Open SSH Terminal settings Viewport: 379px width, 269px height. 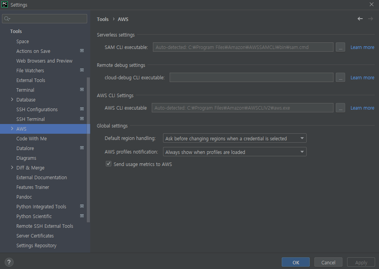point(30,119)
